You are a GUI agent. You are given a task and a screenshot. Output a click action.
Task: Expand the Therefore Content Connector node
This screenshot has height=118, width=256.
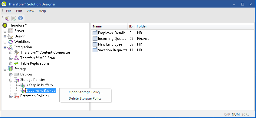coord(11,53)
